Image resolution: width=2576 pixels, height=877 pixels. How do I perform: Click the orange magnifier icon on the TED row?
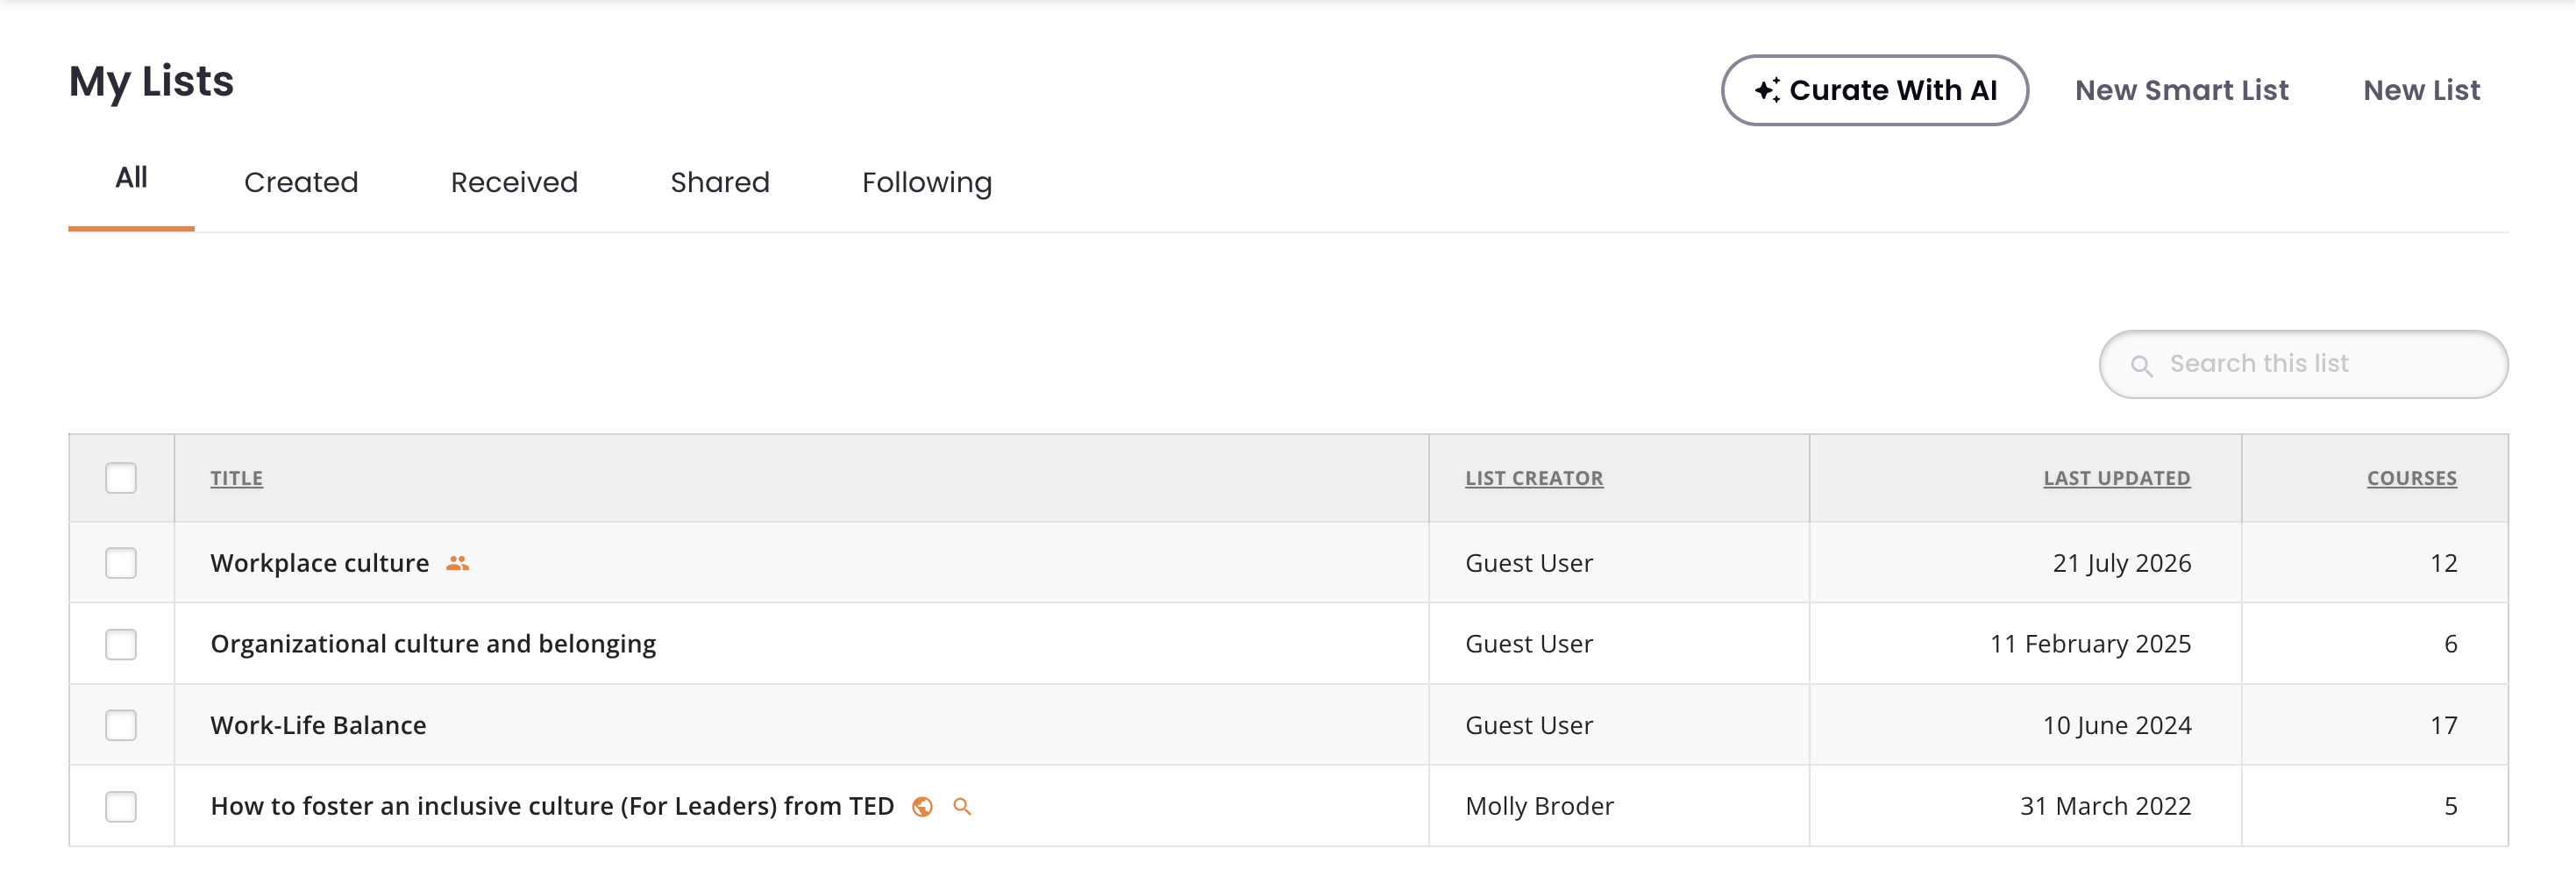[962, 806]
